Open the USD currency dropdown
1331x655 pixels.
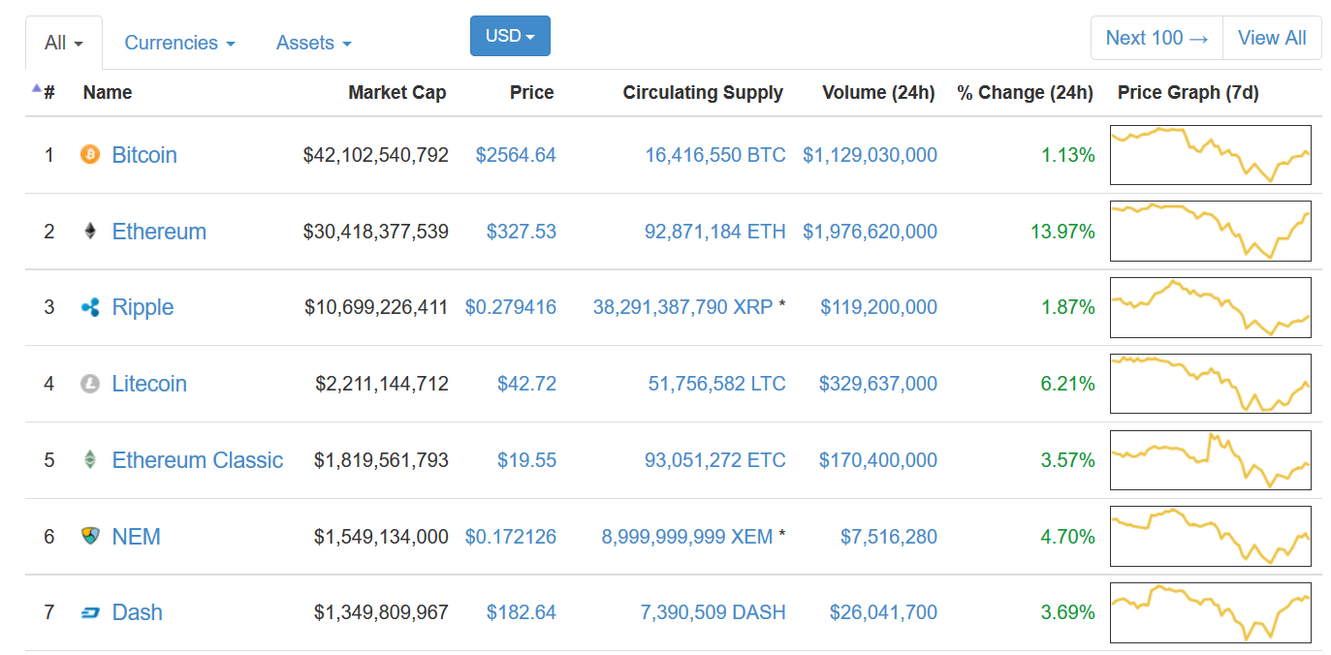click(x=510, y=36)
